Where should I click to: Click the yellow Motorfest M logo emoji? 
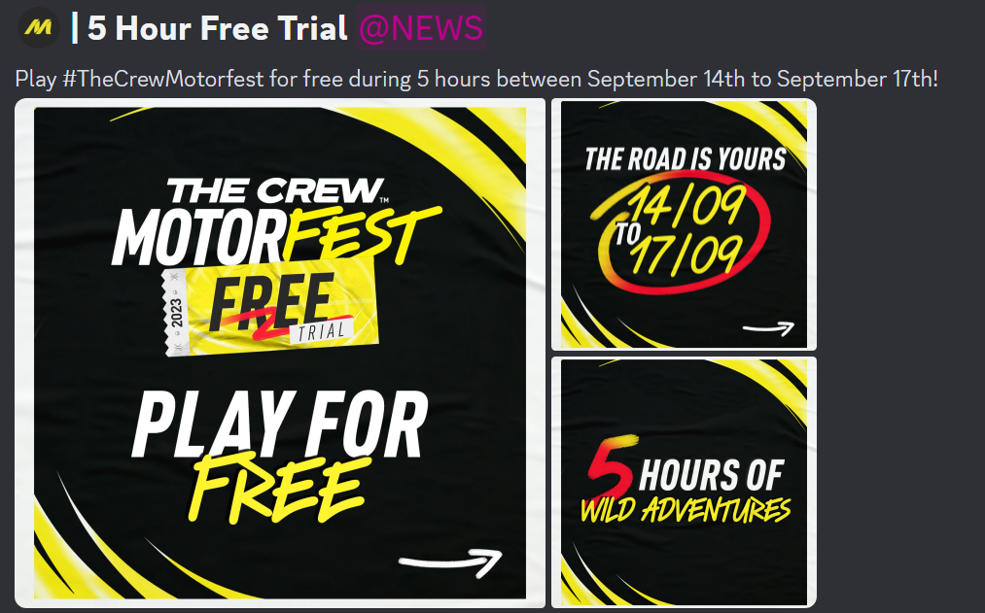(38, 28)
